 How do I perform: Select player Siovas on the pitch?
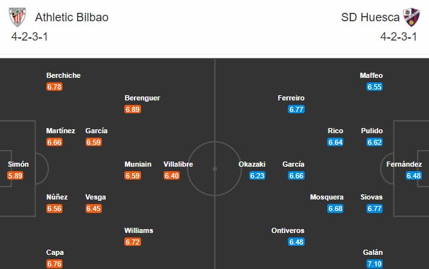tap(371, 197)
